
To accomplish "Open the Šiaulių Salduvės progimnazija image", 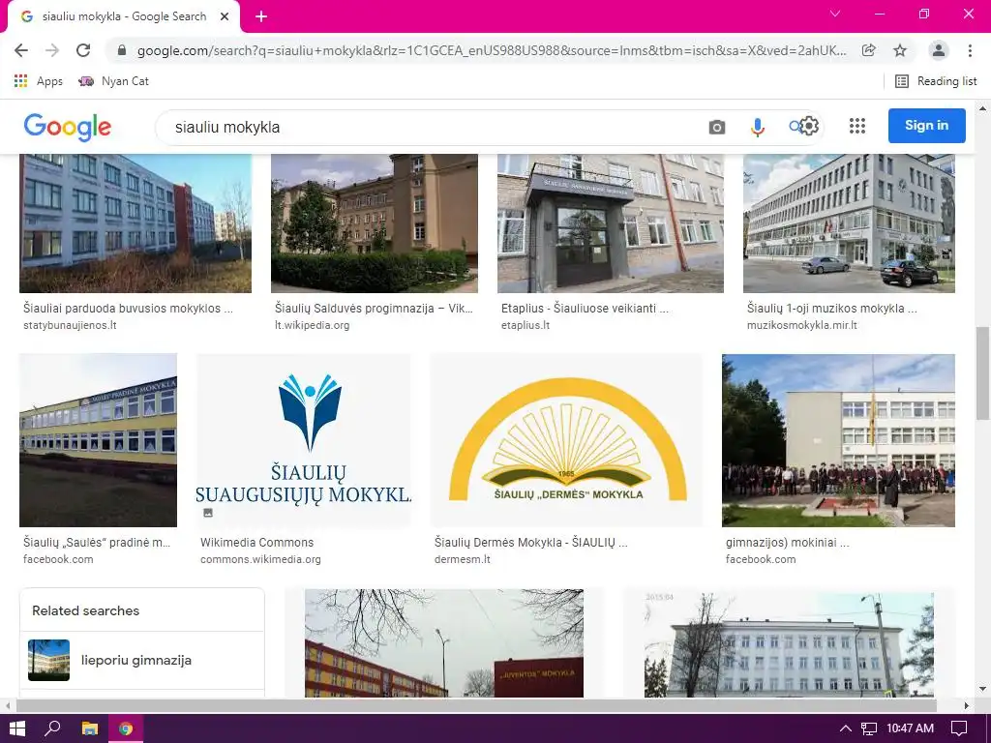I will (x=375, y=223).
